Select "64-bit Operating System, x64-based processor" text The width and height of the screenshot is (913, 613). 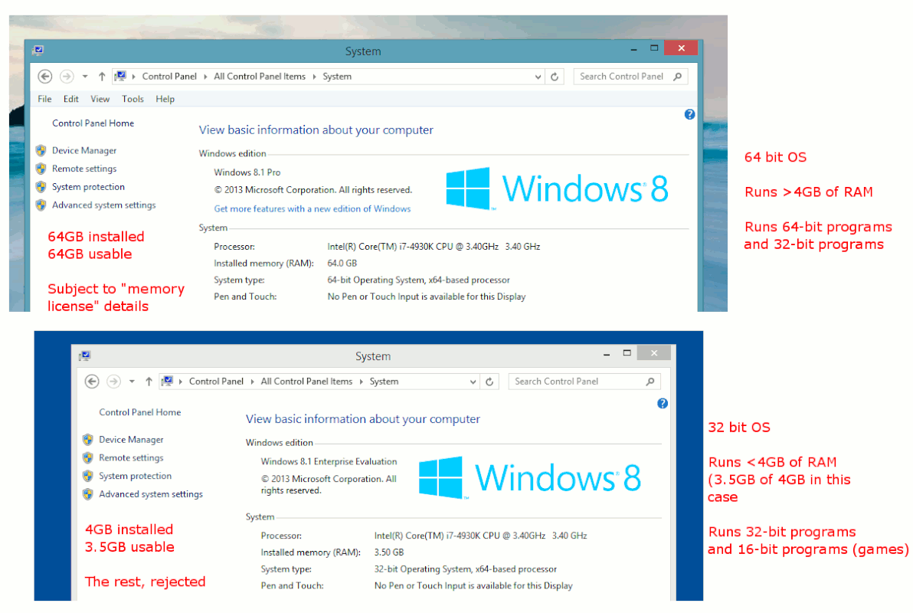tap(419, 280)
